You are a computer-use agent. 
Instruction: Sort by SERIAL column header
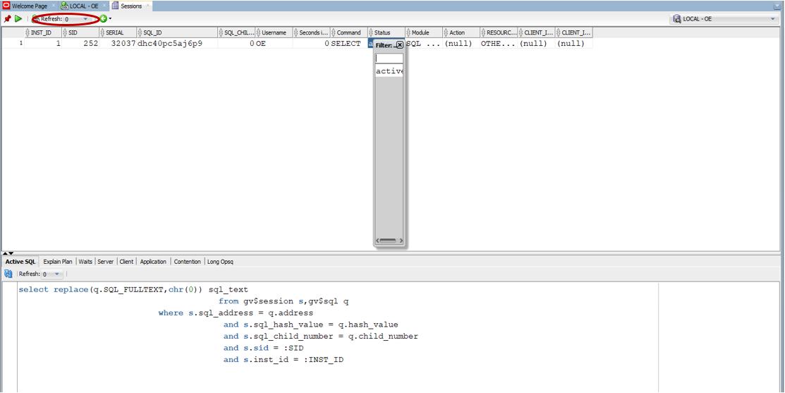pos(118,32)
